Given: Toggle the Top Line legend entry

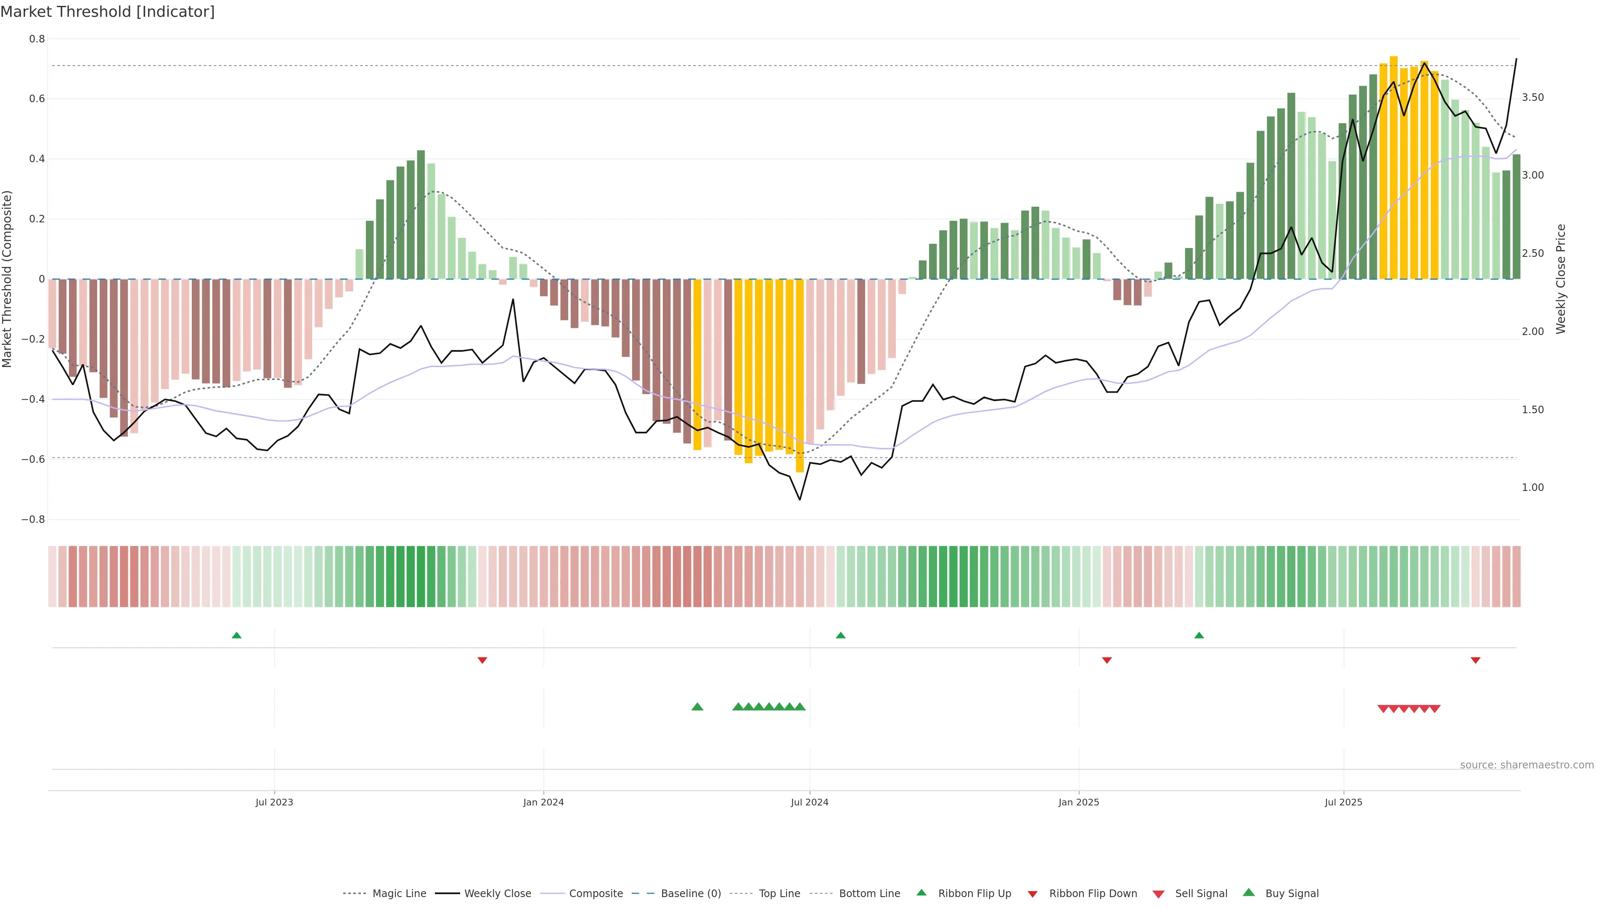Looking at the screenshot, I should click(x=779, y=894).
